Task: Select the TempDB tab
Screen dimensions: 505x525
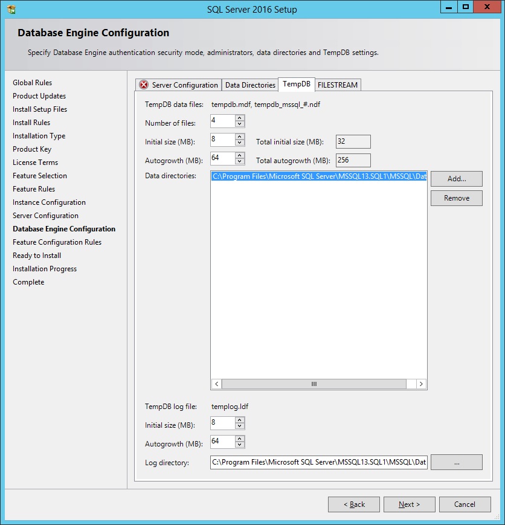Action: [297, 84]
